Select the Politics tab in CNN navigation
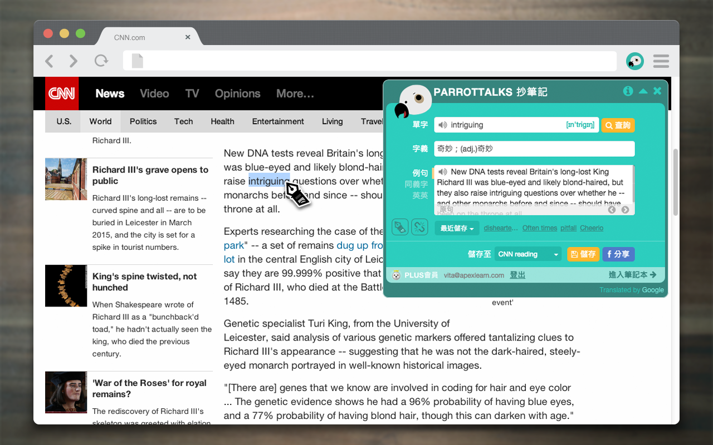The image size is (713, 445). click(143, 121)
